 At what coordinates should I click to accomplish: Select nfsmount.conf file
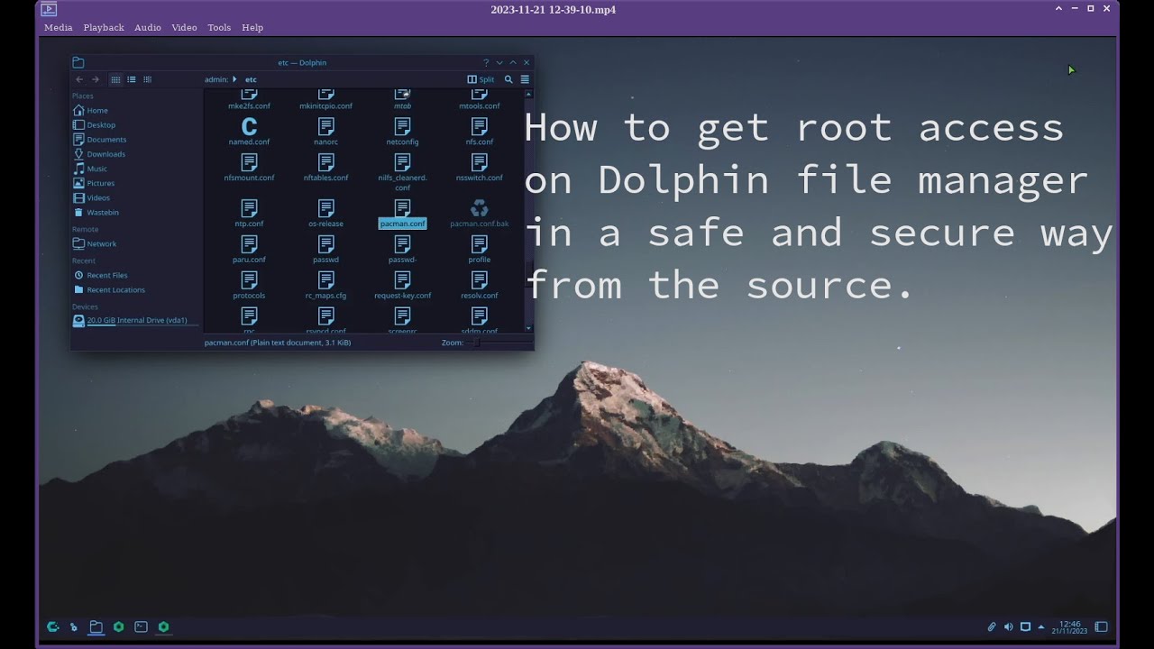[x=249, y=168]
